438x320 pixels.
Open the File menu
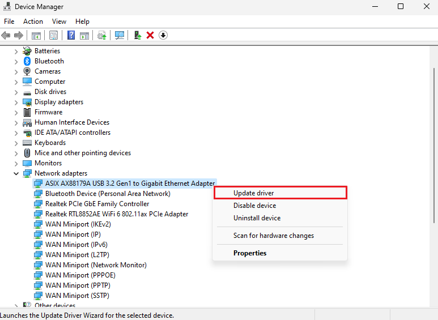pyautogui.click(x=9, y=22)
